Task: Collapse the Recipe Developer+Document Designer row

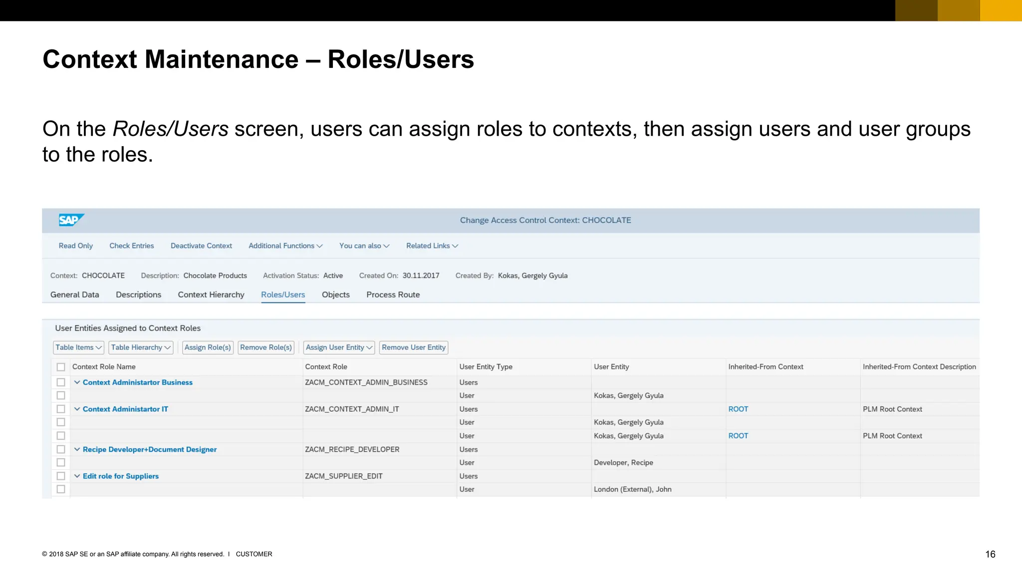Action: click(x=77, y=449)
